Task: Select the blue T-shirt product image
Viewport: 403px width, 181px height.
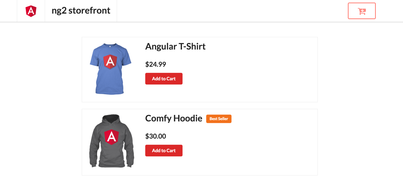Action: (110, 69)
